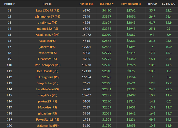The height and width of the screenshot is (128, 178).
Task: Select the rank #20 row cell
Action: (9, 126)
